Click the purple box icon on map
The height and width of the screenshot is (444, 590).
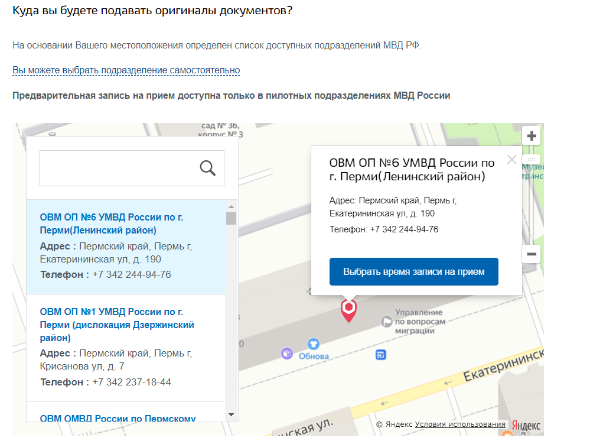(287, 353)
